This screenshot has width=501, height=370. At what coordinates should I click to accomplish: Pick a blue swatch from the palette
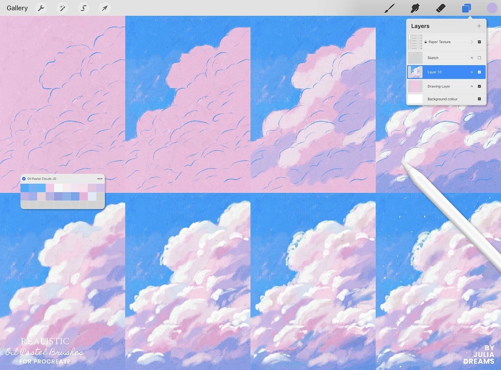[x=25, y=188]
